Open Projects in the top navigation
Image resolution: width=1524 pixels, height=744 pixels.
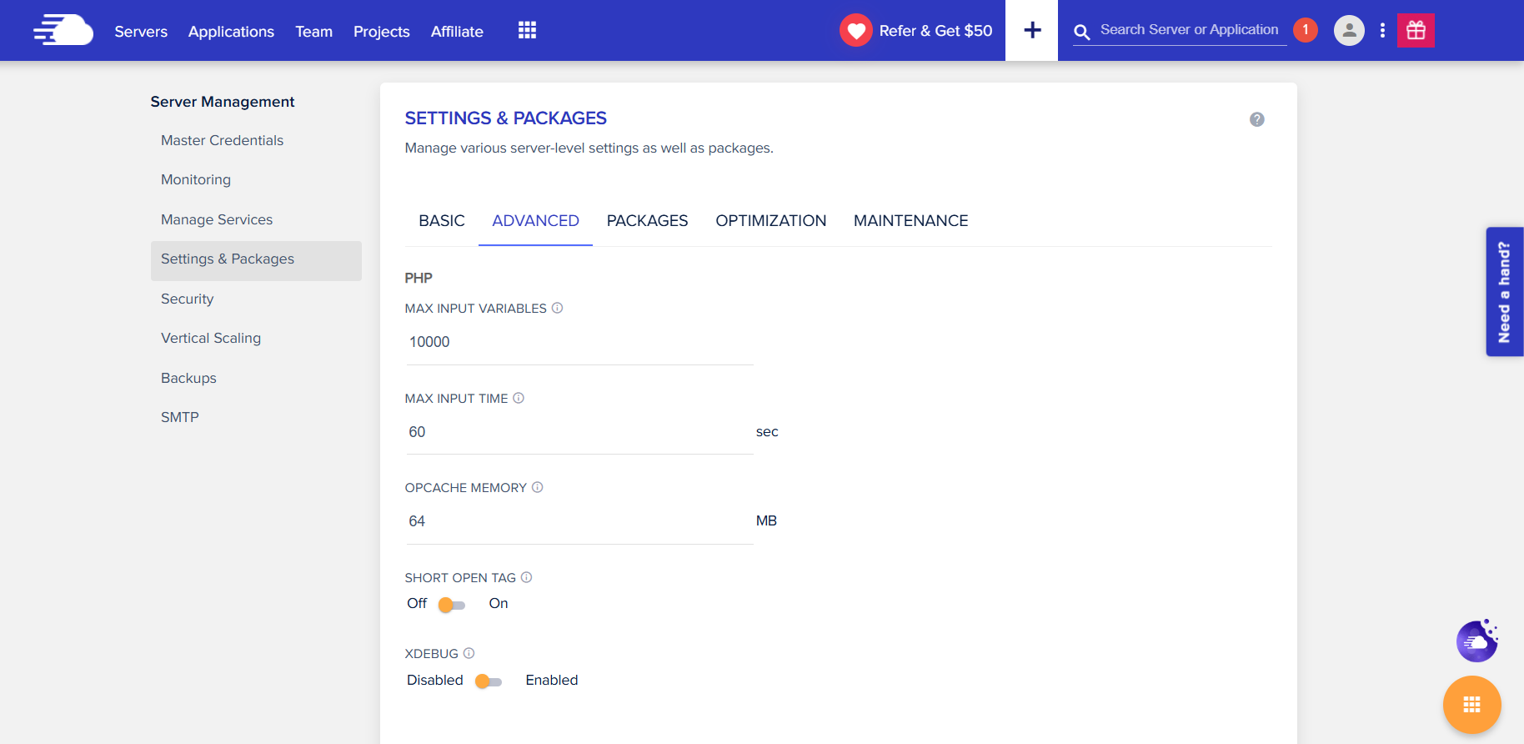pyautogui.click(x=381, y=32)
